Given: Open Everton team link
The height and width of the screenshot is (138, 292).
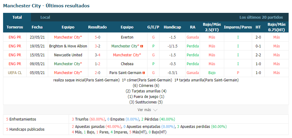Looking at the screenshot, I should 127,37.
